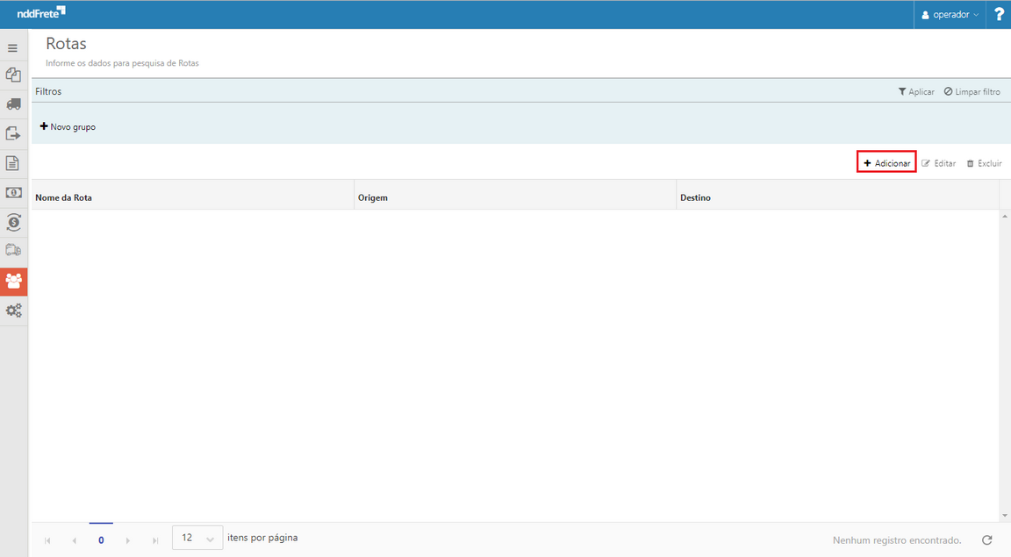The image size is (1011, 557).
Task: Click the nddFrete logo
Action: tap(40, 13)
